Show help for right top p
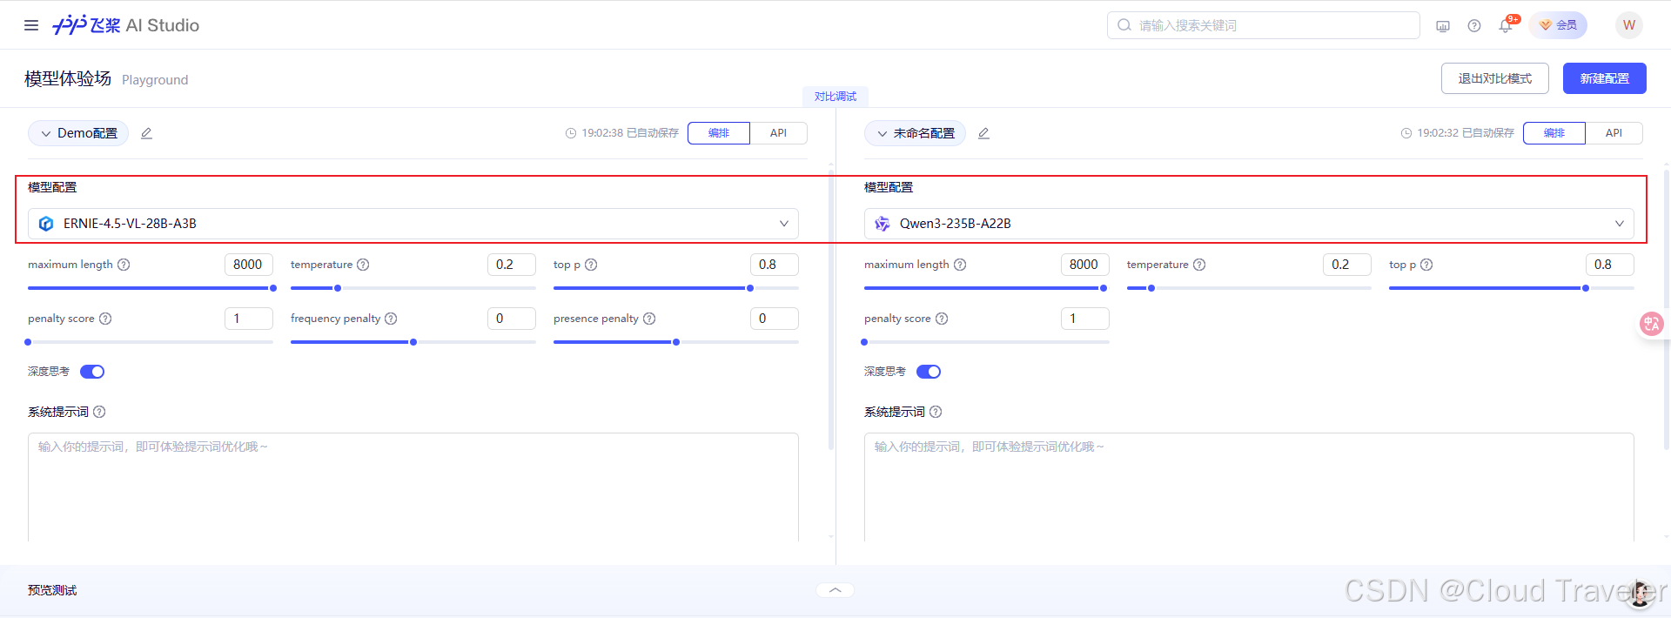This screenshot has width=1671, height=618. point(1426,265)
